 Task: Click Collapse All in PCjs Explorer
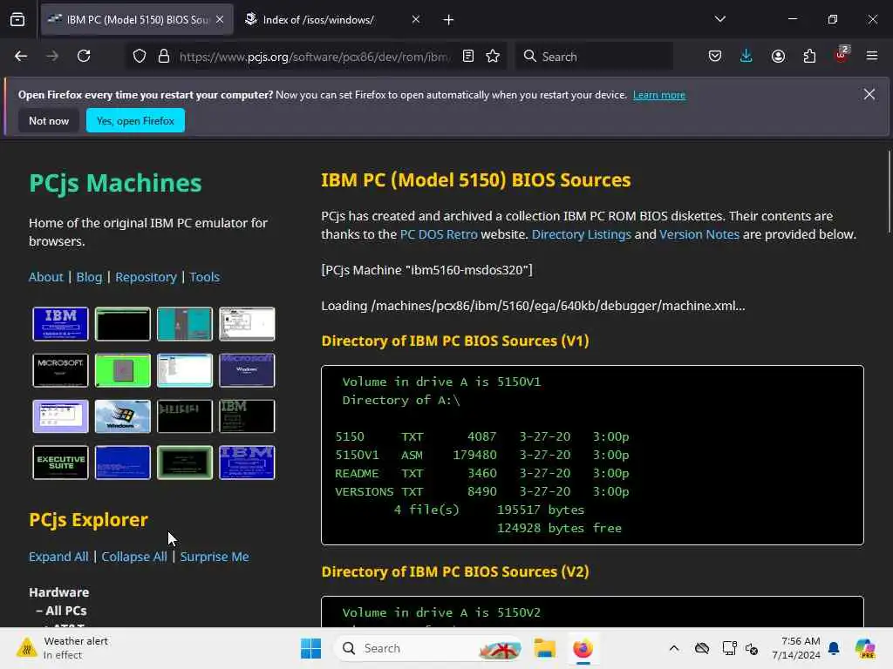[x=133, y=557]
